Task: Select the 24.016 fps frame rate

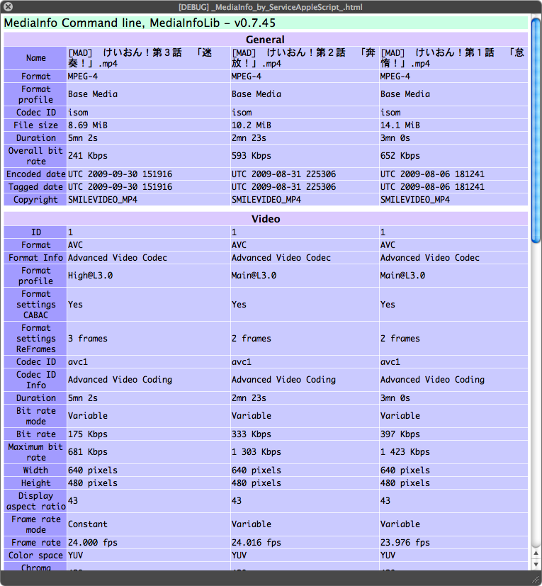Action: click(x=256, y=543)
